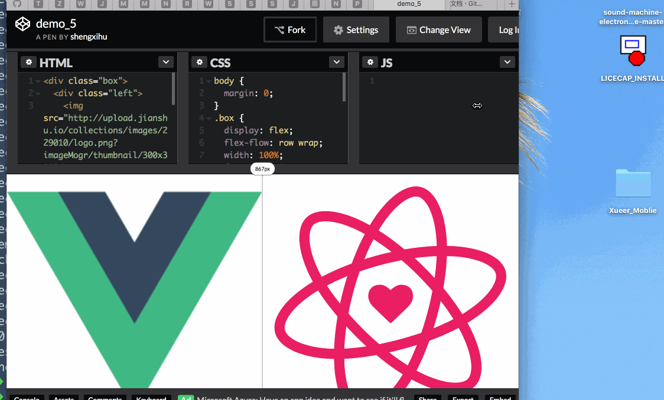
Task: Click the '<img' tag in HTML
Action: point(73,106)
